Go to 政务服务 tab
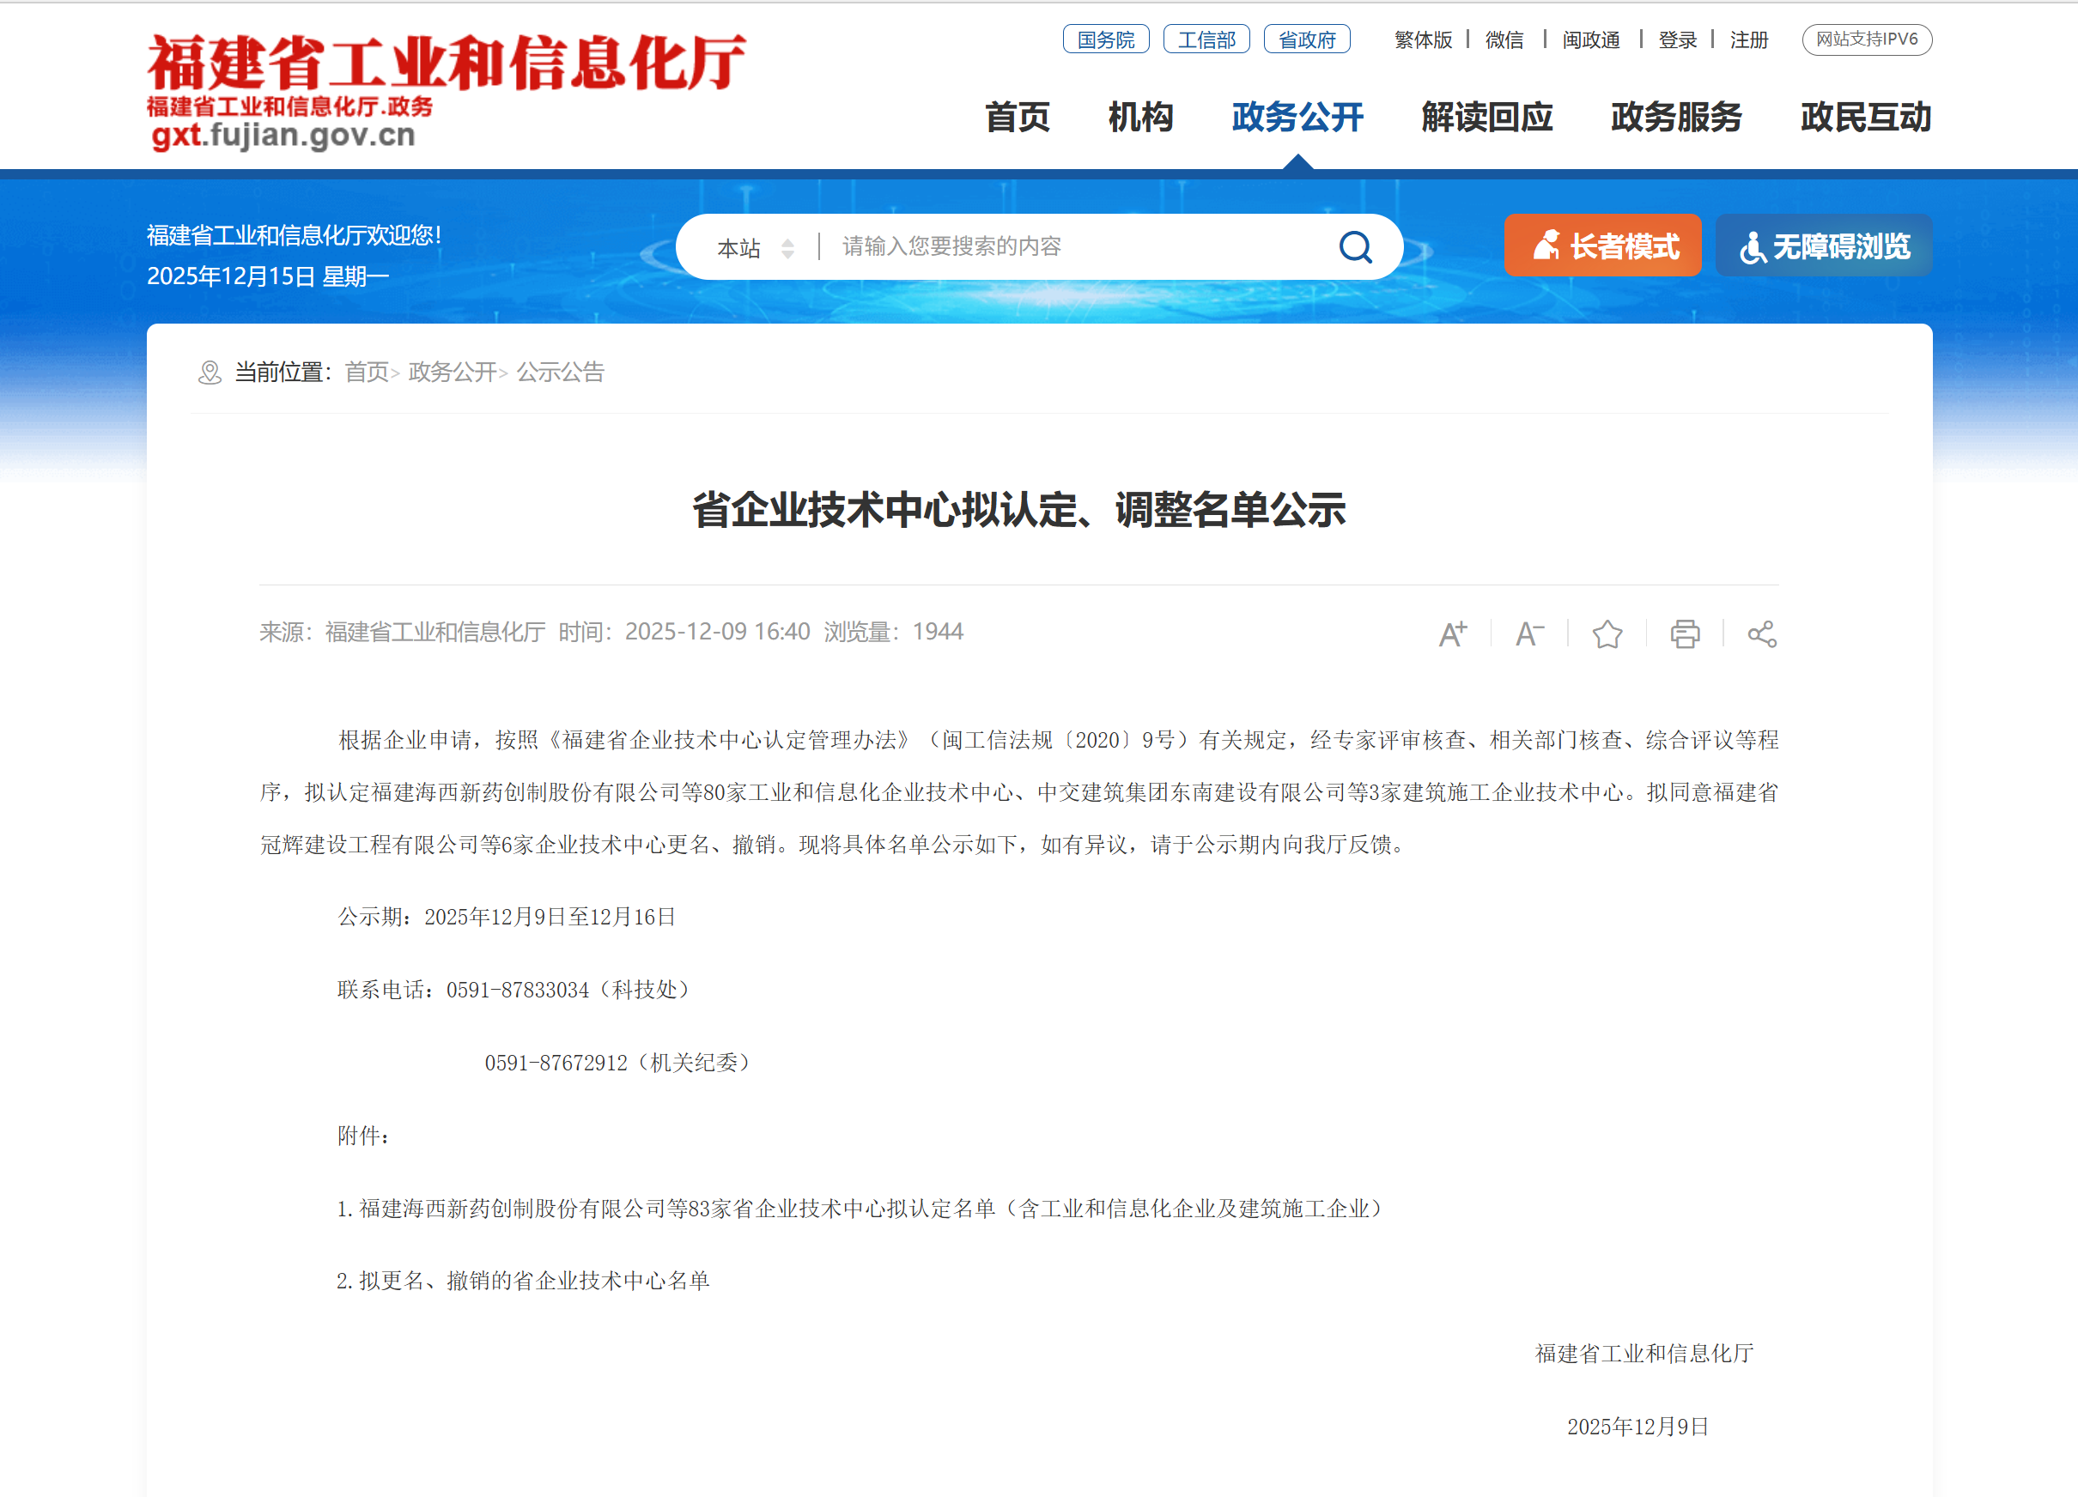This screenshot has width=2078, height=1497. click(1676, 118)
